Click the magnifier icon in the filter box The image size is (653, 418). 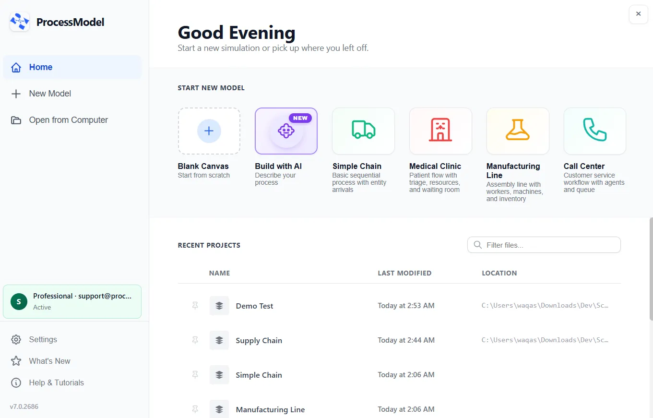(478, 245)
